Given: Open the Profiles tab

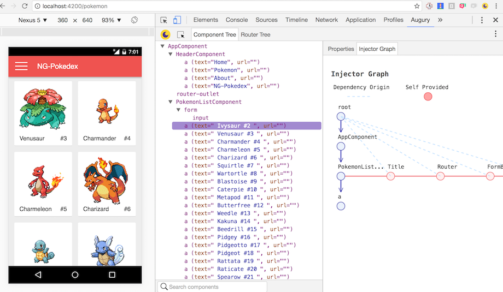Looking at the screenshot, I should pyautogui.click(x=393, y=20).
